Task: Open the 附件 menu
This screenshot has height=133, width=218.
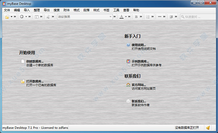Action: pyautogui.click(x=66, y=10)
